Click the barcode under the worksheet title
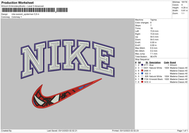This screenshot has width=189, height=133. pyautogui.click(x=34, y=10)
